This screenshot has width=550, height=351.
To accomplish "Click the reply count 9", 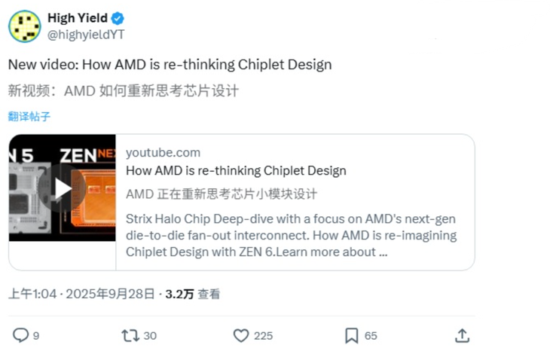I will (36, 336).
